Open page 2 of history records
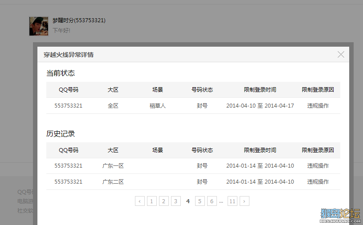This screenshot has width=363, height=225. pyautogui.click(x=164, y=201)
